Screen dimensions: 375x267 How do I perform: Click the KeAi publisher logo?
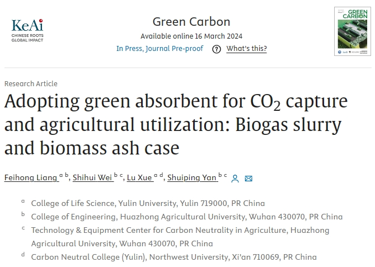(x=27, y=30)
